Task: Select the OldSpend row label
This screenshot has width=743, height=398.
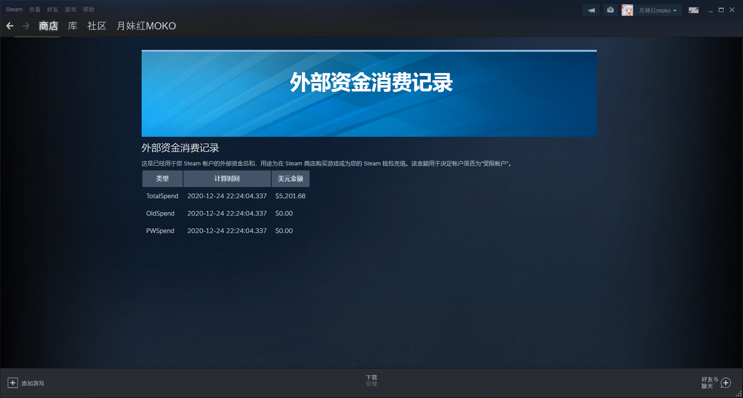Action: pos(160,213)
